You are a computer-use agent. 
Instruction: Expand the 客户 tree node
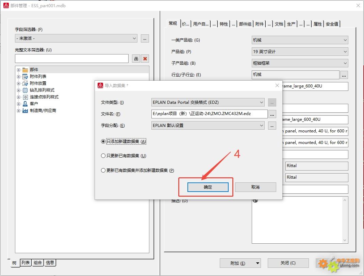[x=18, y=103]
